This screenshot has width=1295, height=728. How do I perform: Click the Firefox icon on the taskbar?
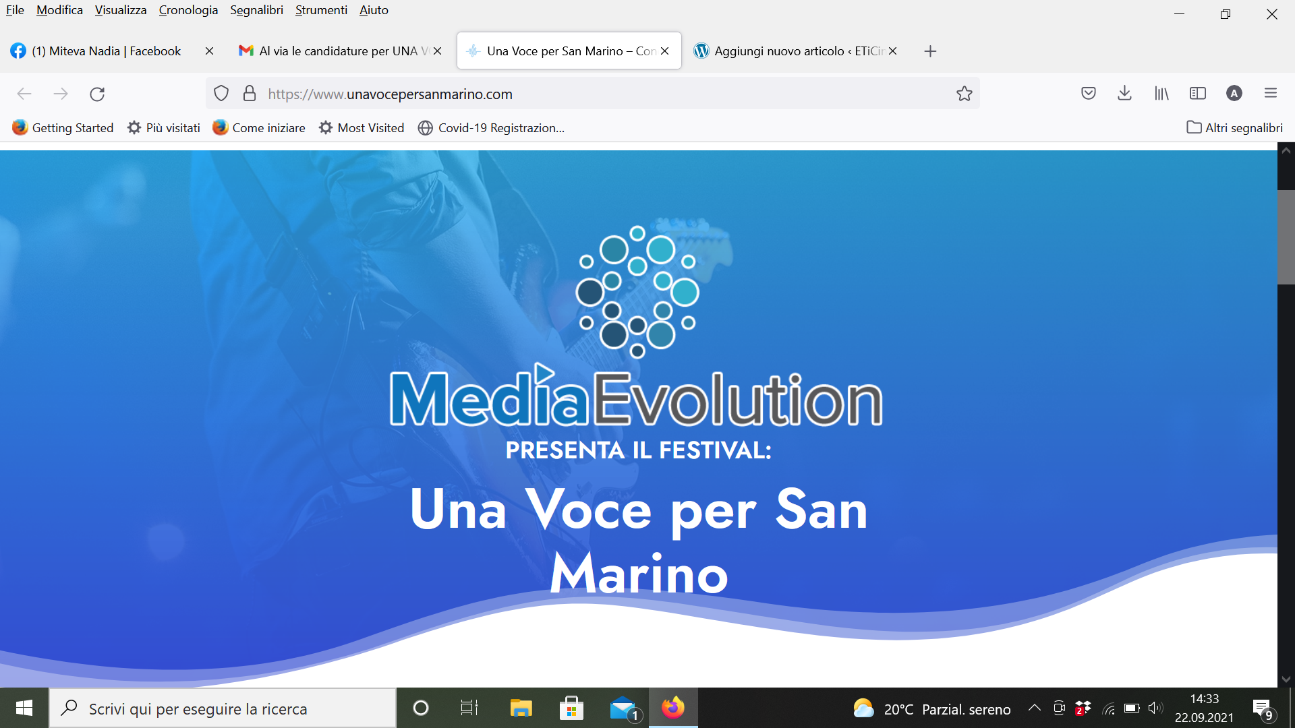[x=673, y=708]
